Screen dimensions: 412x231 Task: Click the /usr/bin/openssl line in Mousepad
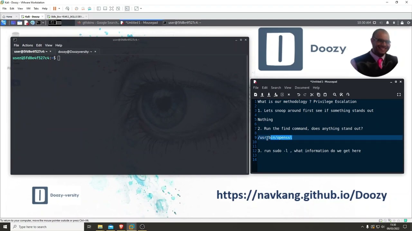[x=275, y=138]
